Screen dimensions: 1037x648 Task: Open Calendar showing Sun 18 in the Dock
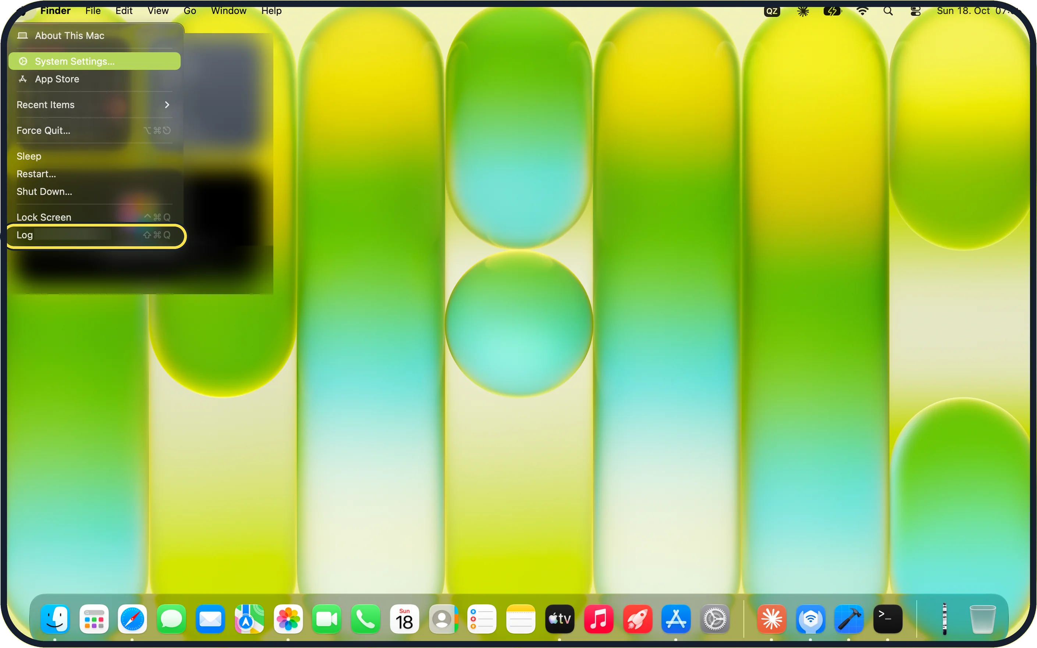click(x=404, y=619)
